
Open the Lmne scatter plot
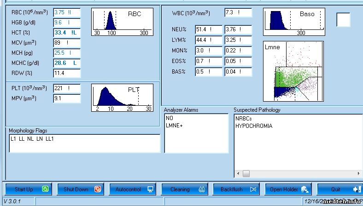click(x=293, y=71)
